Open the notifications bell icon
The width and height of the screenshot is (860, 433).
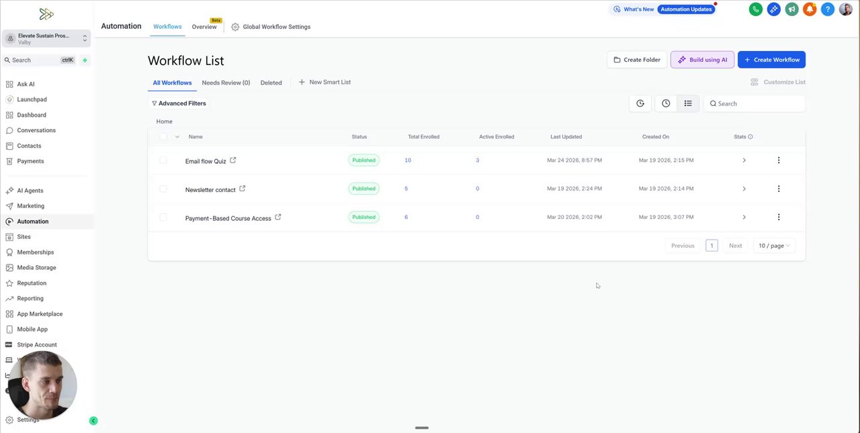click(x=810, y=9)
